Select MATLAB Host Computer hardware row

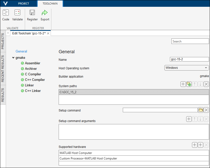(134, 153)
